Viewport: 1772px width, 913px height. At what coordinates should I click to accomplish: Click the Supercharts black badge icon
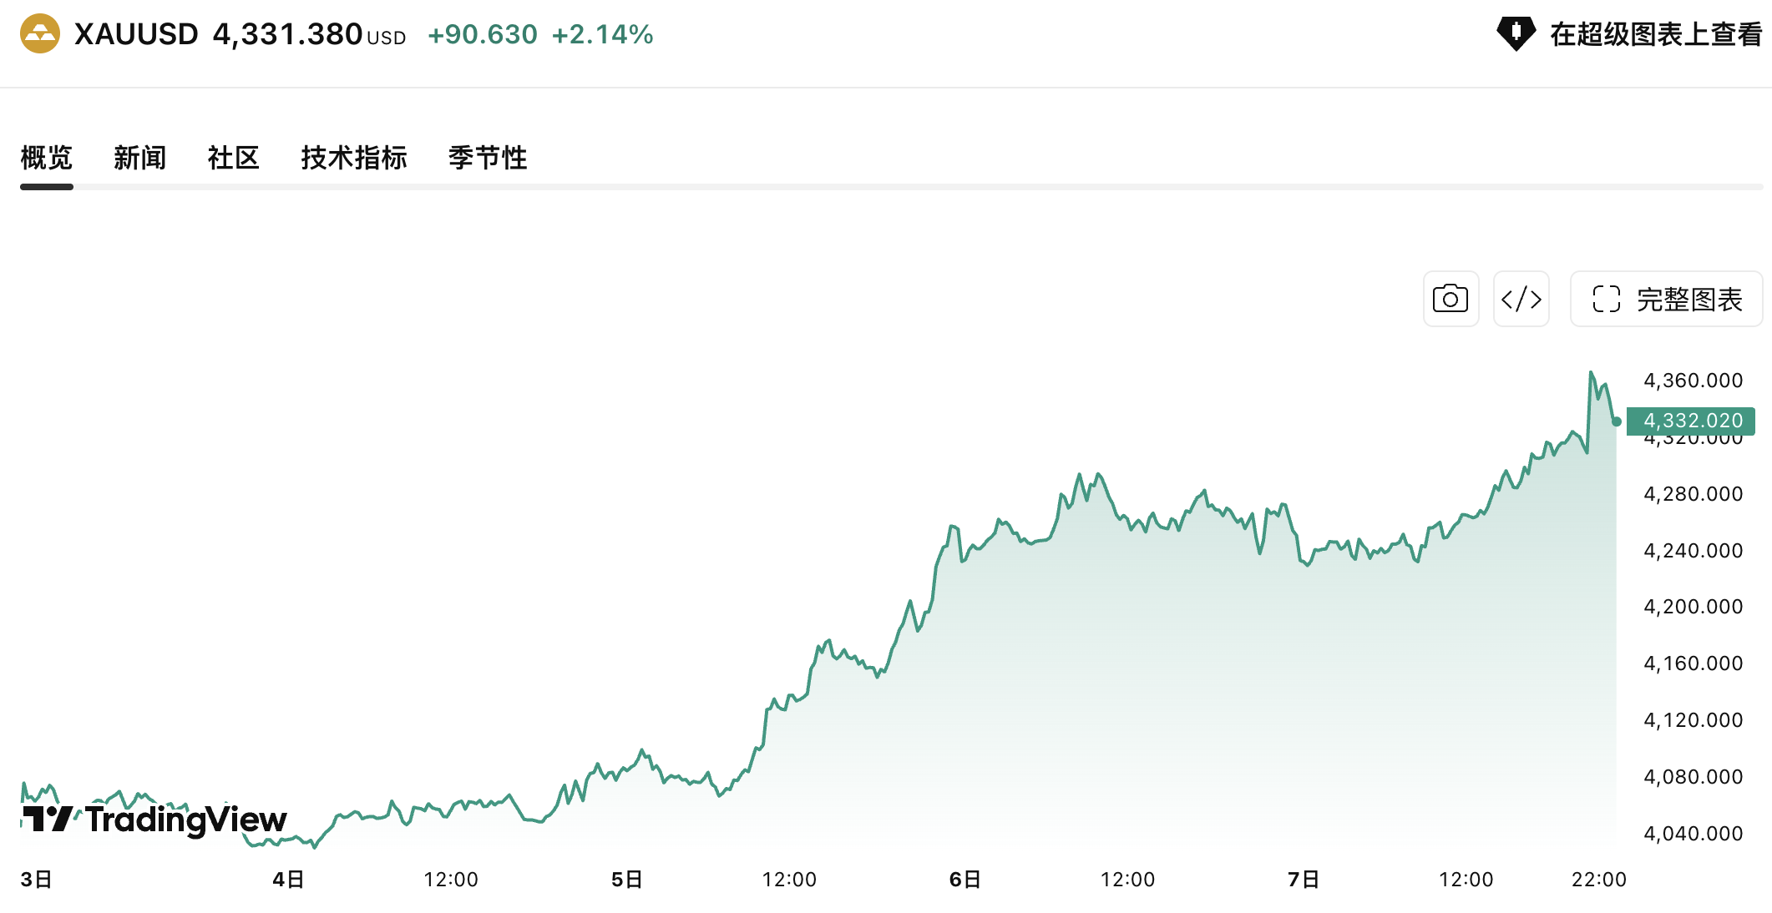click(1516, 34)
